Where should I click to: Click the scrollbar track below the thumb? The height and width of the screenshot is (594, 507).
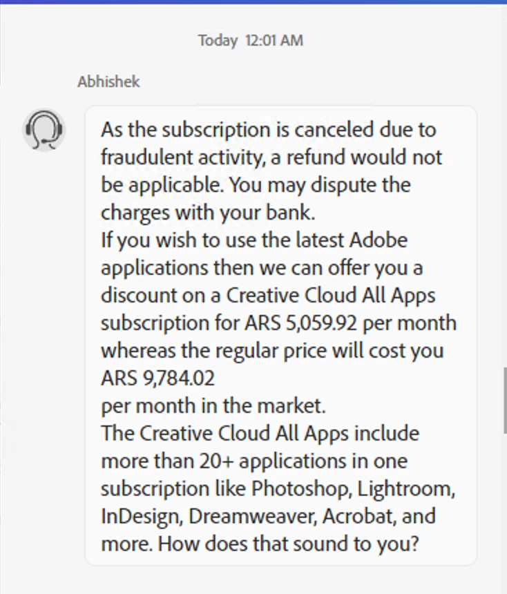click(x=504, y=511)
